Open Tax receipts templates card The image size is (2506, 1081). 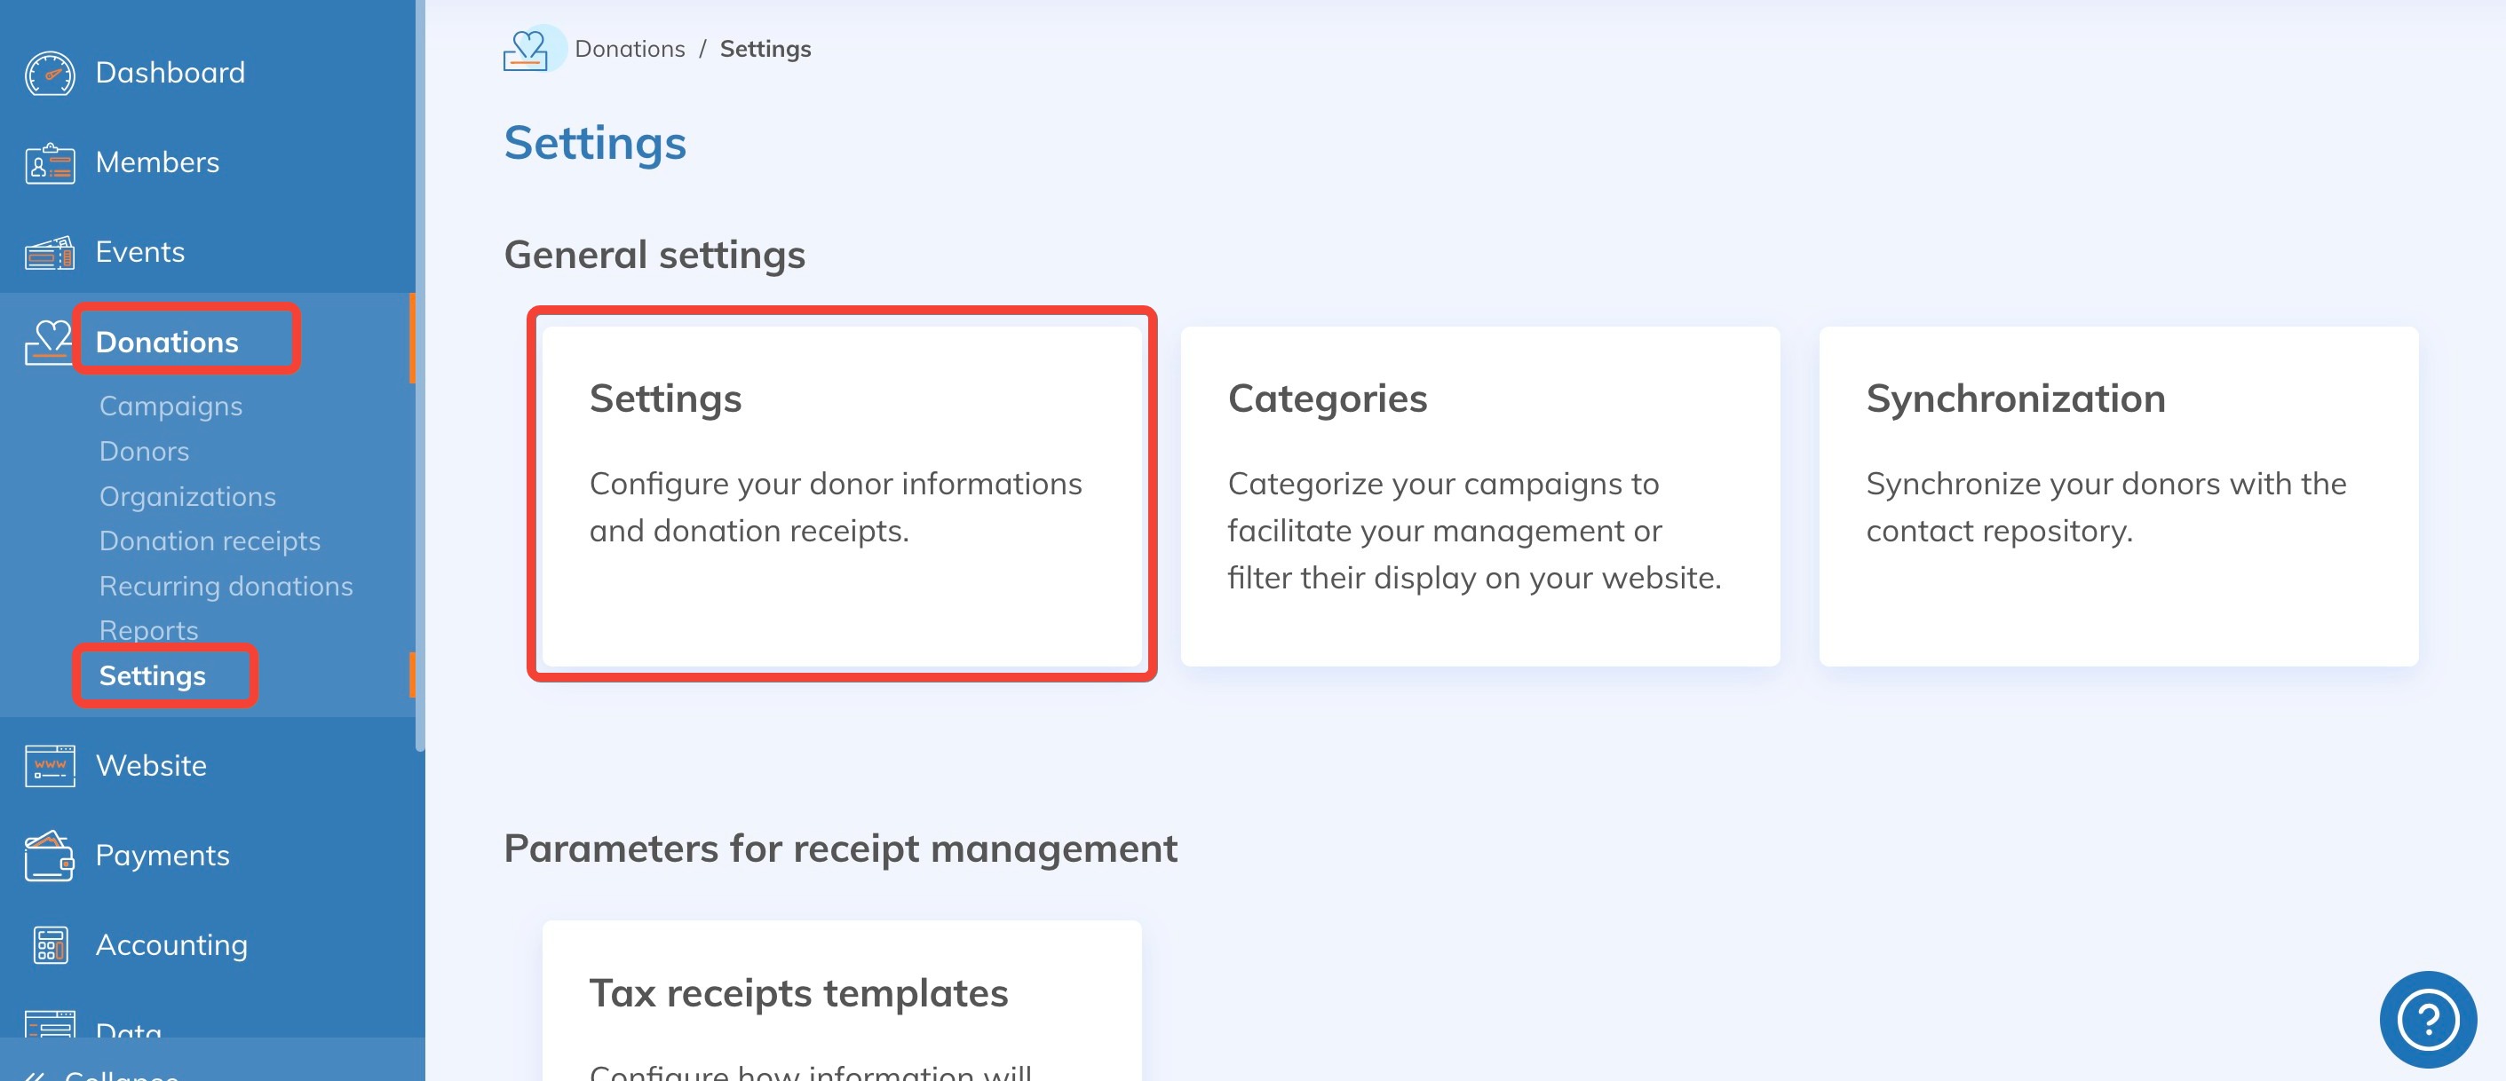842,1001
